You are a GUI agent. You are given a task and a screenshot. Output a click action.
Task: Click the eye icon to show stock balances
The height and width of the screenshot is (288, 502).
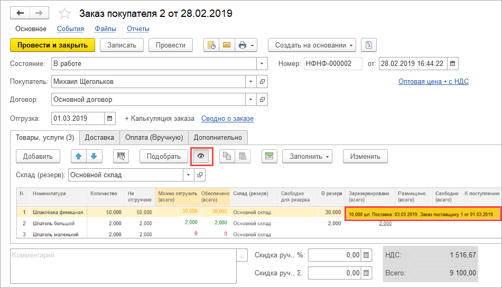pyautogui.click(x=200, y=156)
